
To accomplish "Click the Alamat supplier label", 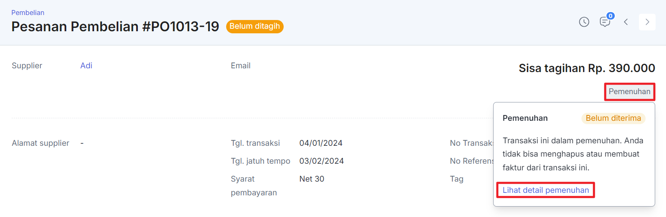I will tap(40, 143).
